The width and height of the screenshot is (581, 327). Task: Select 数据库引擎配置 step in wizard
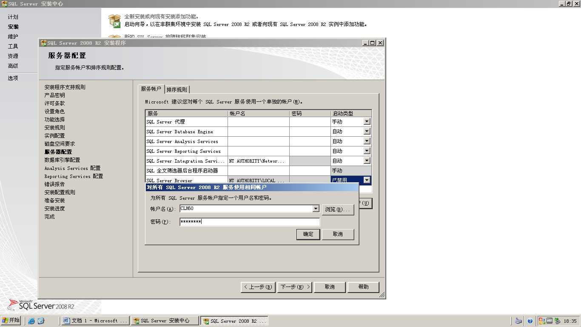pyautogui.click(x=62, y=160)
